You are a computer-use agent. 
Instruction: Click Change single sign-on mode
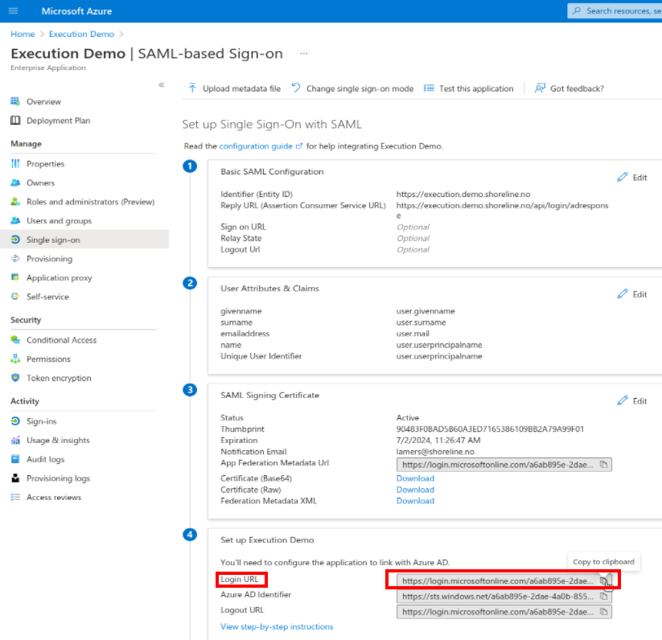coord(352,88)
